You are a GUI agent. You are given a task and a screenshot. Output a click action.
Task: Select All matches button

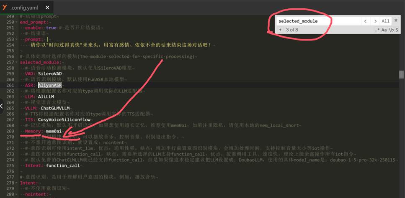pos(386,21)
